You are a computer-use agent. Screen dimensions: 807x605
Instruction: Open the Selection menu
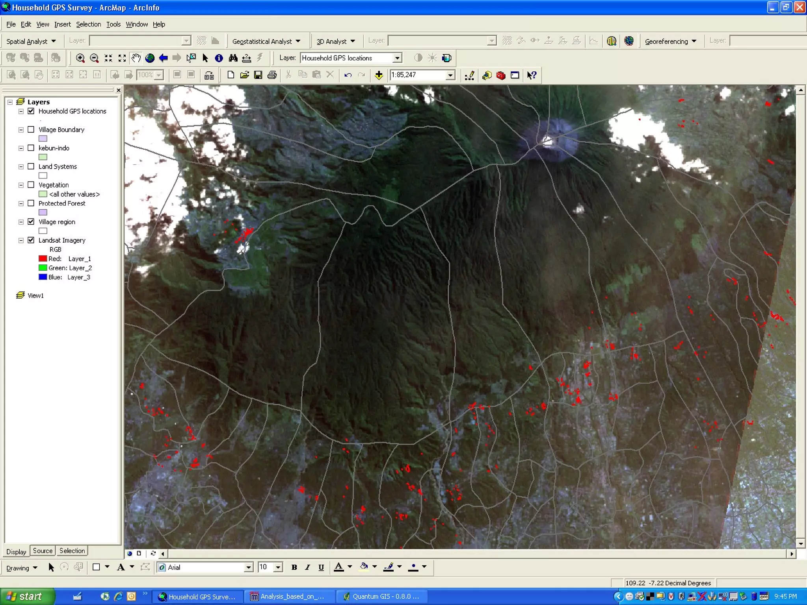click(88, 24)
